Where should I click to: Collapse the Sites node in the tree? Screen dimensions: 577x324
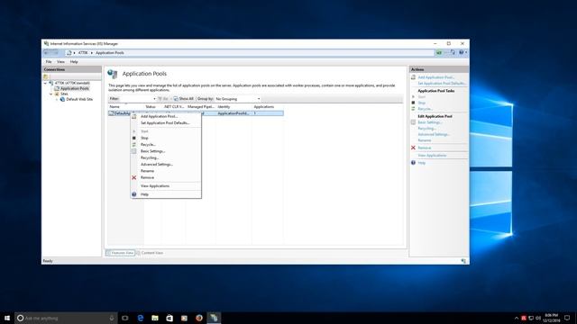(x=51, y=94)
